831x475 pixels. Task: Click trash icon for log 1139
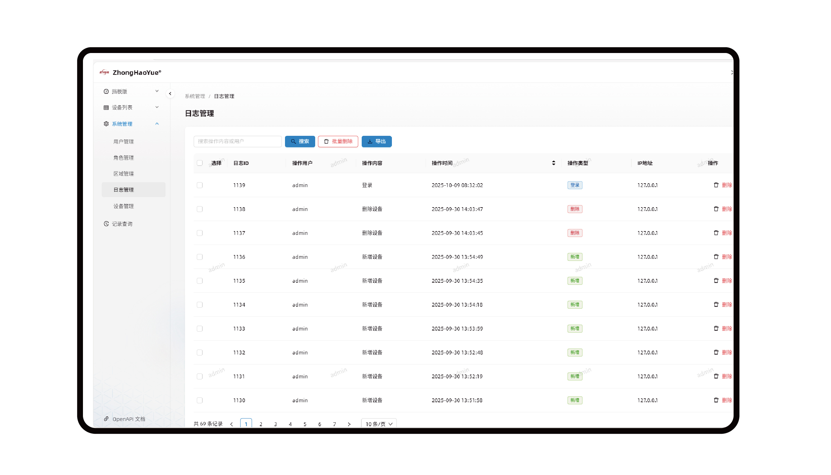[716, 185]
